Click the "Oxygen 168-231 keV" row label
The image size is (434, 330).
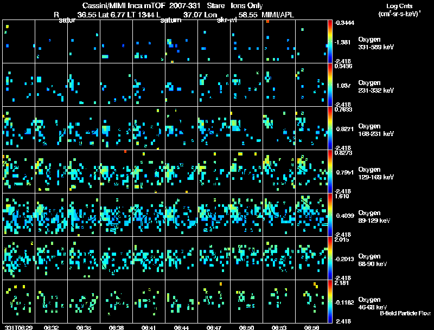click(x=376, y=130)
